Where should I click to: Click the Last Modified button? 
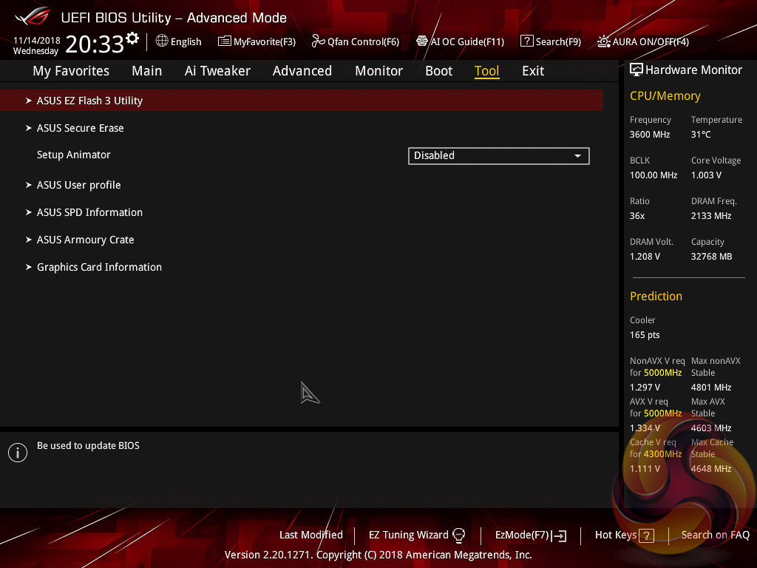click(310, 535)
